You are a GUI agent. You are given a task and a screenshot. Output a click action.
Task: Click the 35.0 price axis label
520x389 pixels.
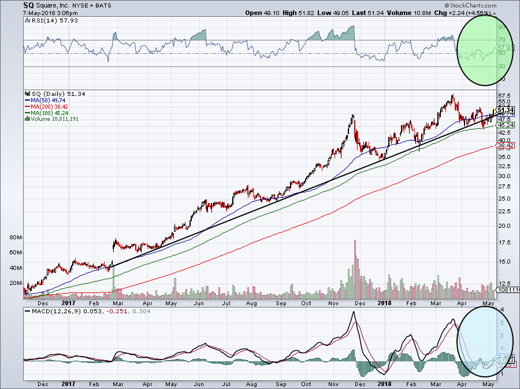[x=504, y=157]
